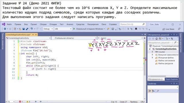Toggle auto-hide pin on Свойства panel
This screenshot has height=103, width=184.
click(x=174, y=84)
